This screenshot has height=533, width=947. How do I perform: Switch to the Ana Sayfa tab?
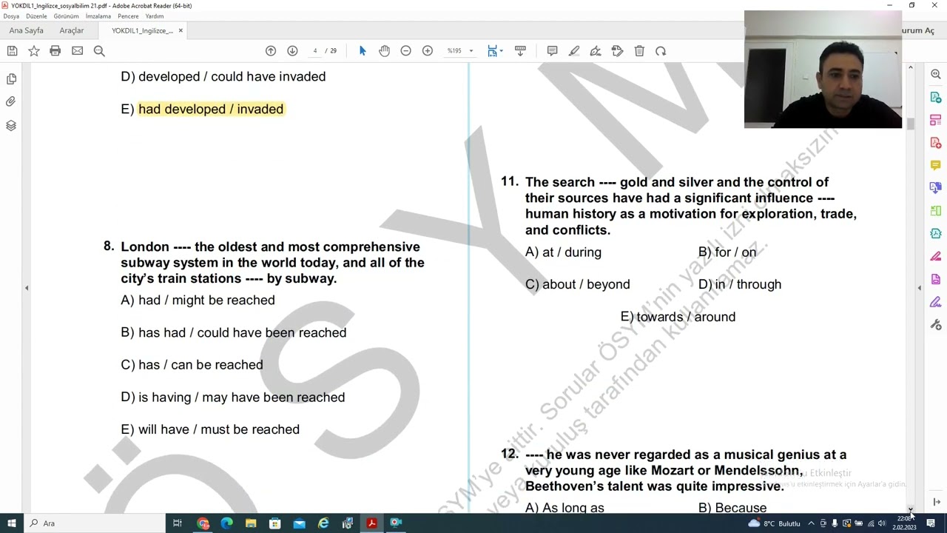27,30
